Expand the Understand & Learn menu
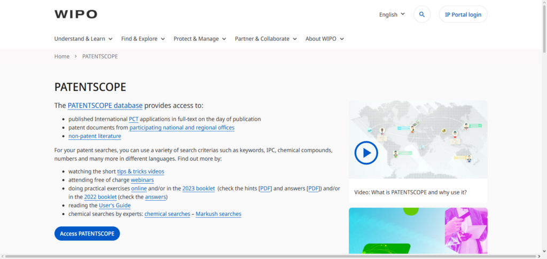Viewport: 547px width, 259px height. tap(83, 38)
